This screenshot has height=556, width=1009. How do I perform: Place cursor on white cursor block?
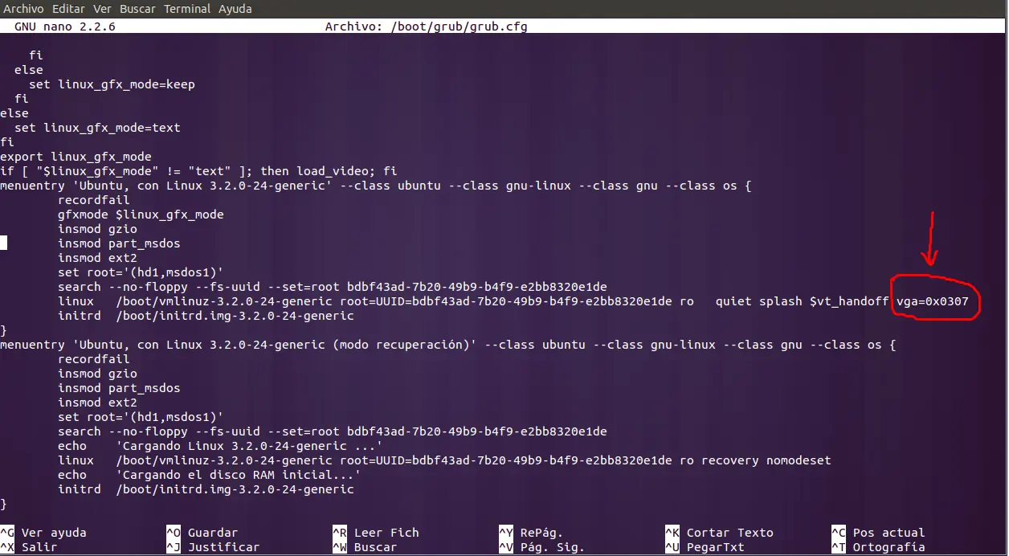[x=3, y=243]
